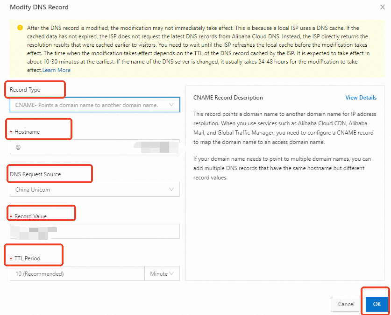Click the DNS Request Source label
This screenshot has width=391, height=315.
pyautogui.click(x=36, y=174)
